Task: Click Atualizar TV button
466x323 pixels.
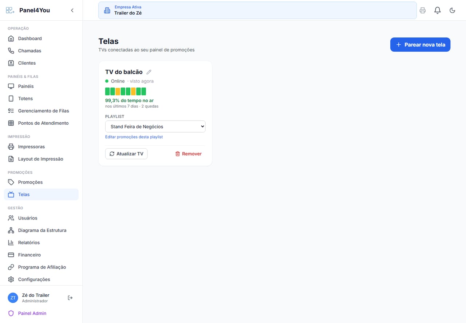Action: click(126, 154)
